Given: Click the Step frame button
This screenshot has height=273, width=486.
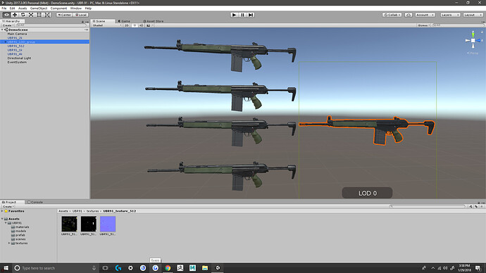Looking at the screenshot, I should [x=251, y=15].
